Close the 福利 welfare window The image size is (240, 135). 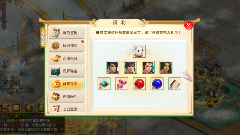(188, 25)
